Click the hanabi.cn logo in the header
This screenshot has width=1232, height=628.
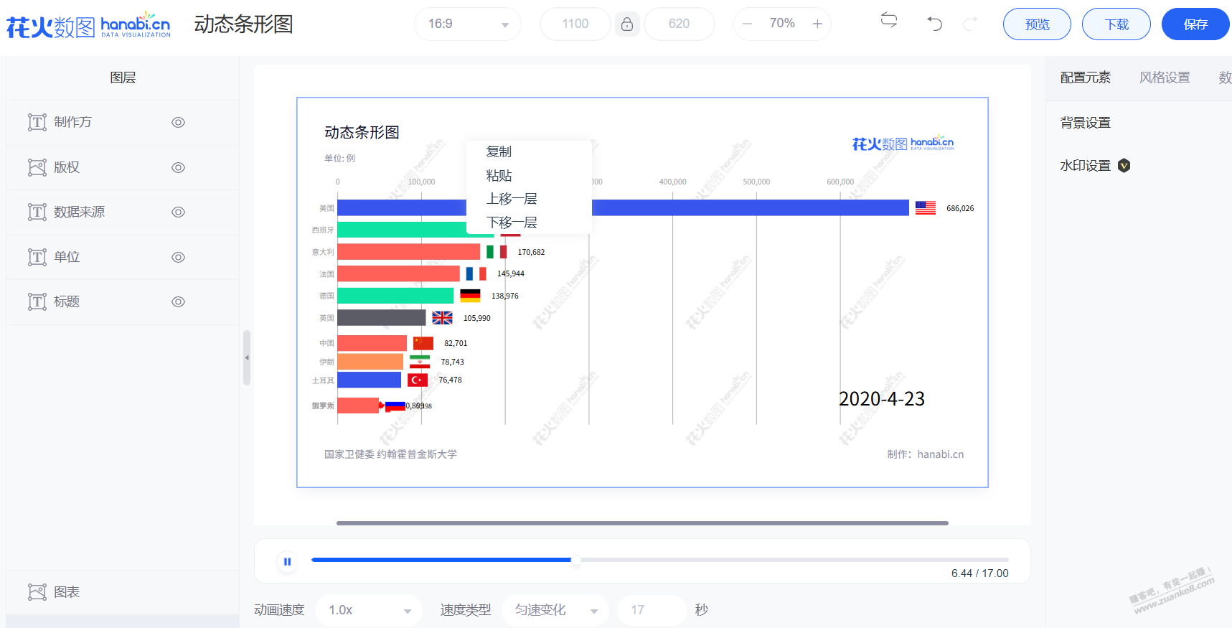tap(88, 25)
